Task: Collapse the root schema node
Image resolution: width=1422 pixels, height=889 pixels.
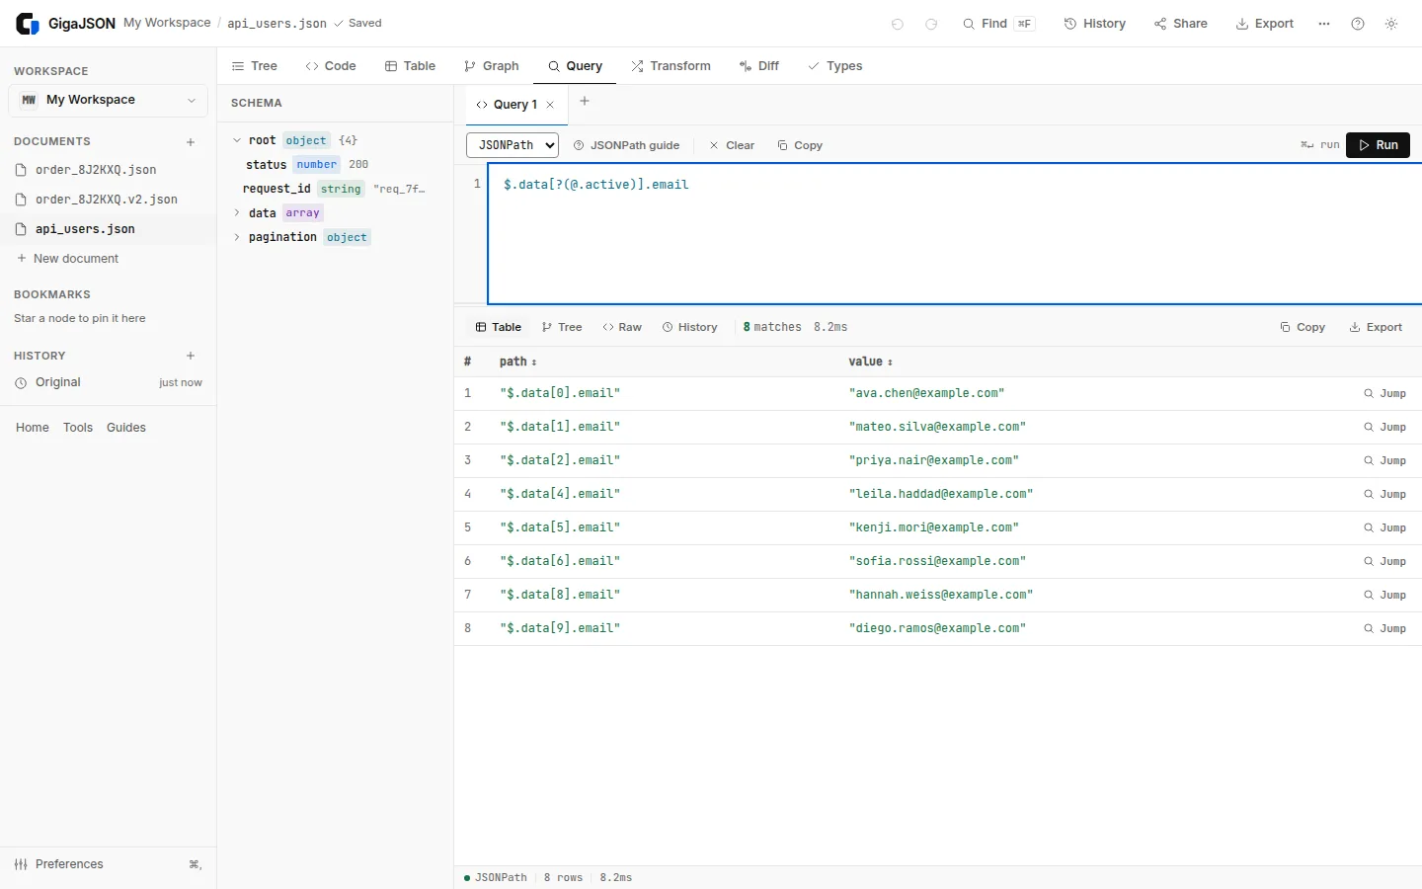Action: [237, 141]
